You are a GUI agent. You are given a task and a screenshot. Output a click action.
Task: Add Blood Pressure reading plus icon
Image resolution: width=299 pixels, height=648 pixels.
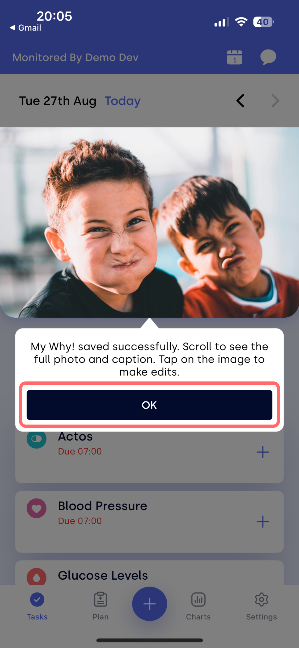coord(263,521)
